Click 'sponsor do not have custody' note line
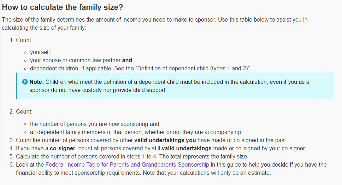Image resolution: width=342 pixels, height=185 pixels. (98, 90)
